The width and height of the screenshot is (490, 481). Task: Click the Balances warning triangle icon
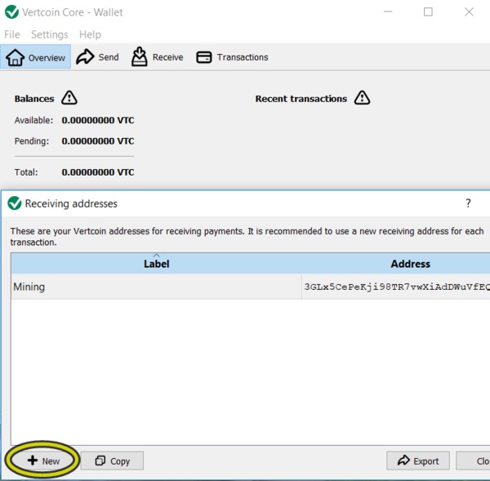(x=69, y=97)
